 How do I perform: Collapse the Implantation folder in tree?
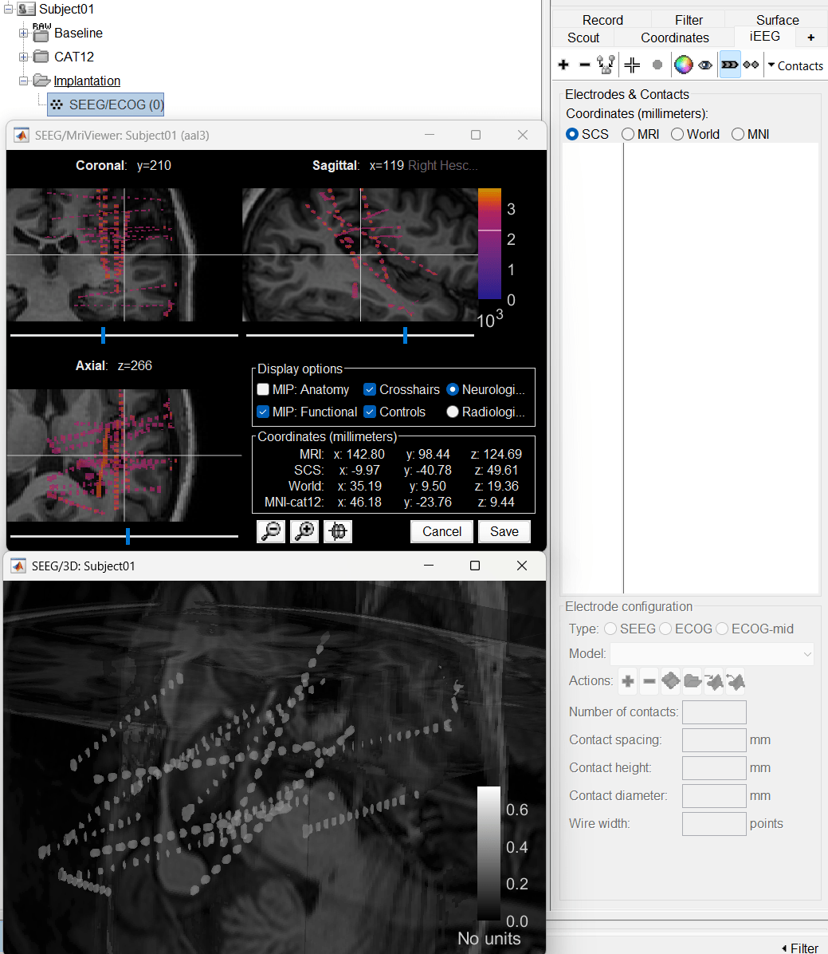point(24,81)
